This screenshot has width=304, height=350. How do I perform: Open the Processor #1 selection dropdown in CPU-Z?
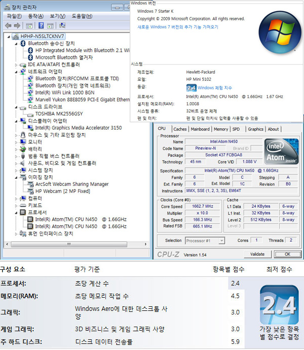pyautogui.click(x=221, y=241)
